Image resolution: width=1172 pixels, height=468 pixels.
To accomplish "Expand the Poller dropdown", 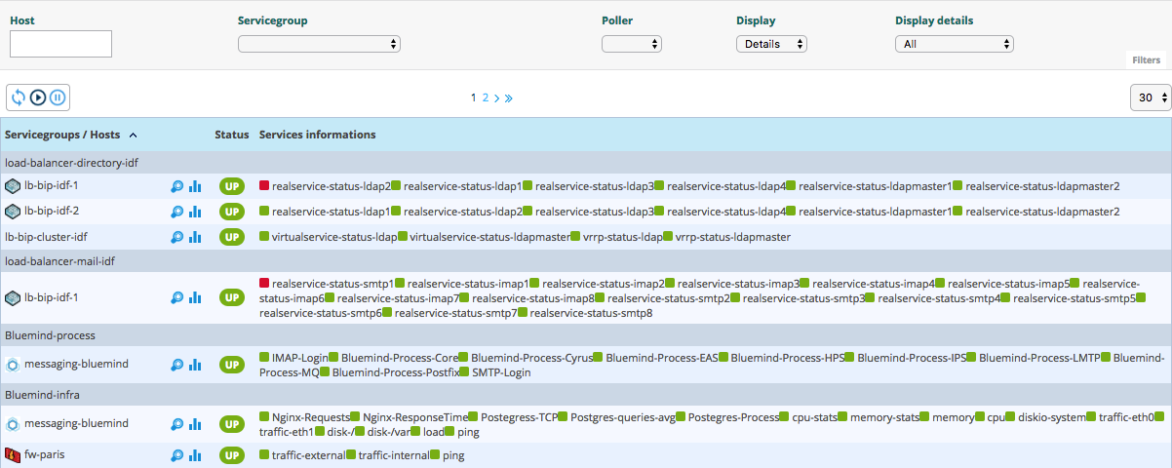I will pyautogui.click(x=631, y=44).
